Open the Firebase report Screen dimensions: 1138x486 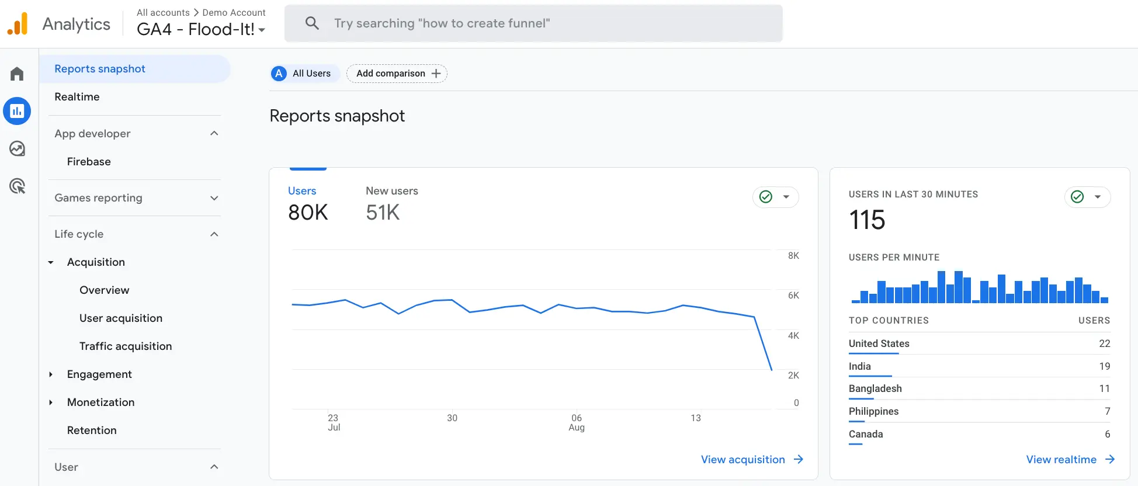coord(88,161)
